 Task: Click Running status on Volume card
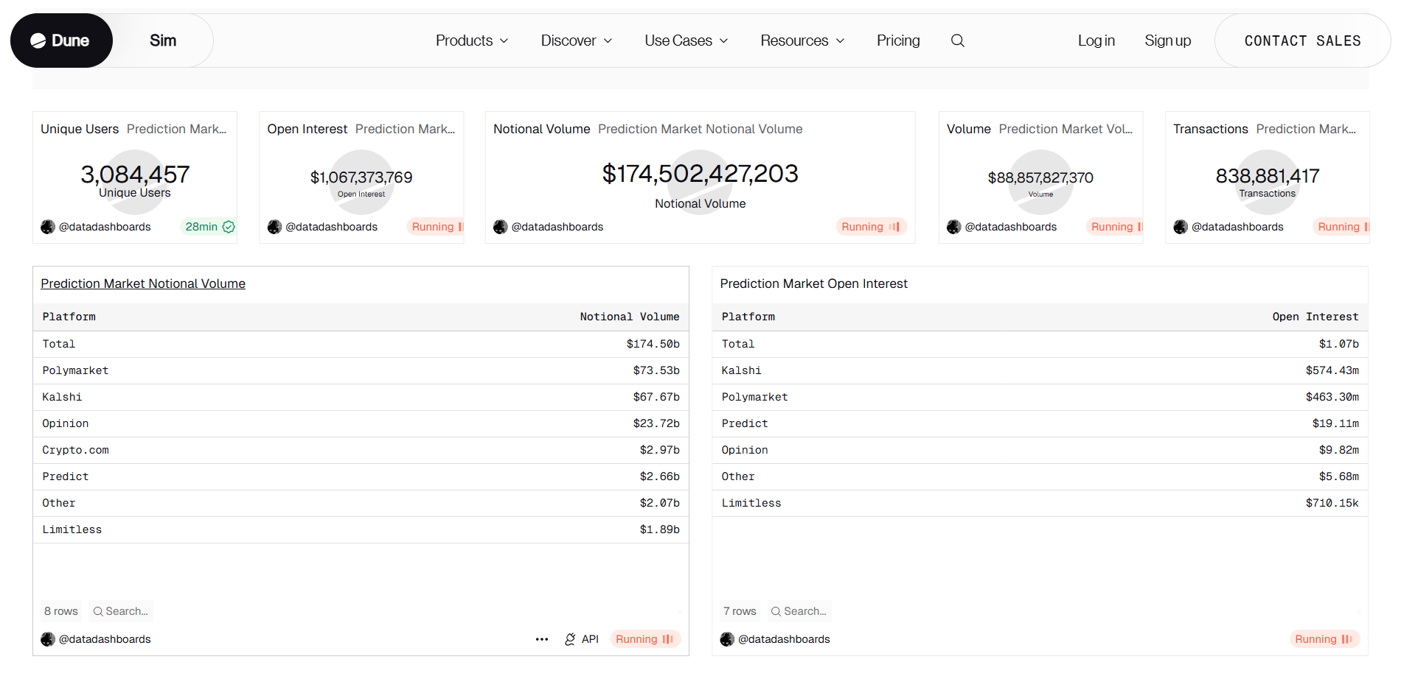[x=1116, y=227]
